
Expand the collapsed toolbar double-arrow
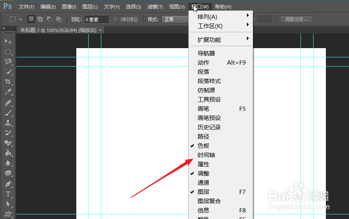tap(4, 28)
